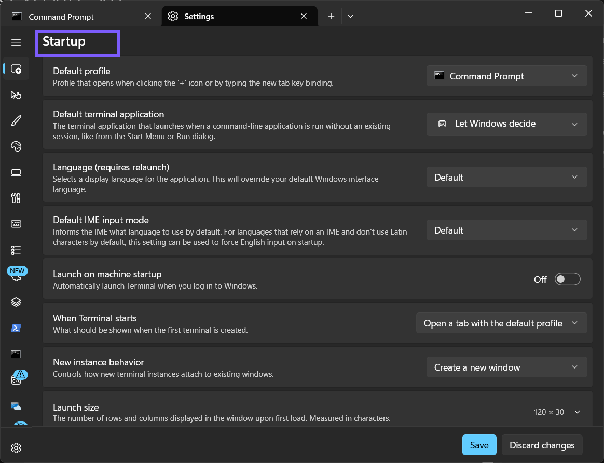Click the Launch on machine startup label
604x463 pixels.
click(107, 274)
